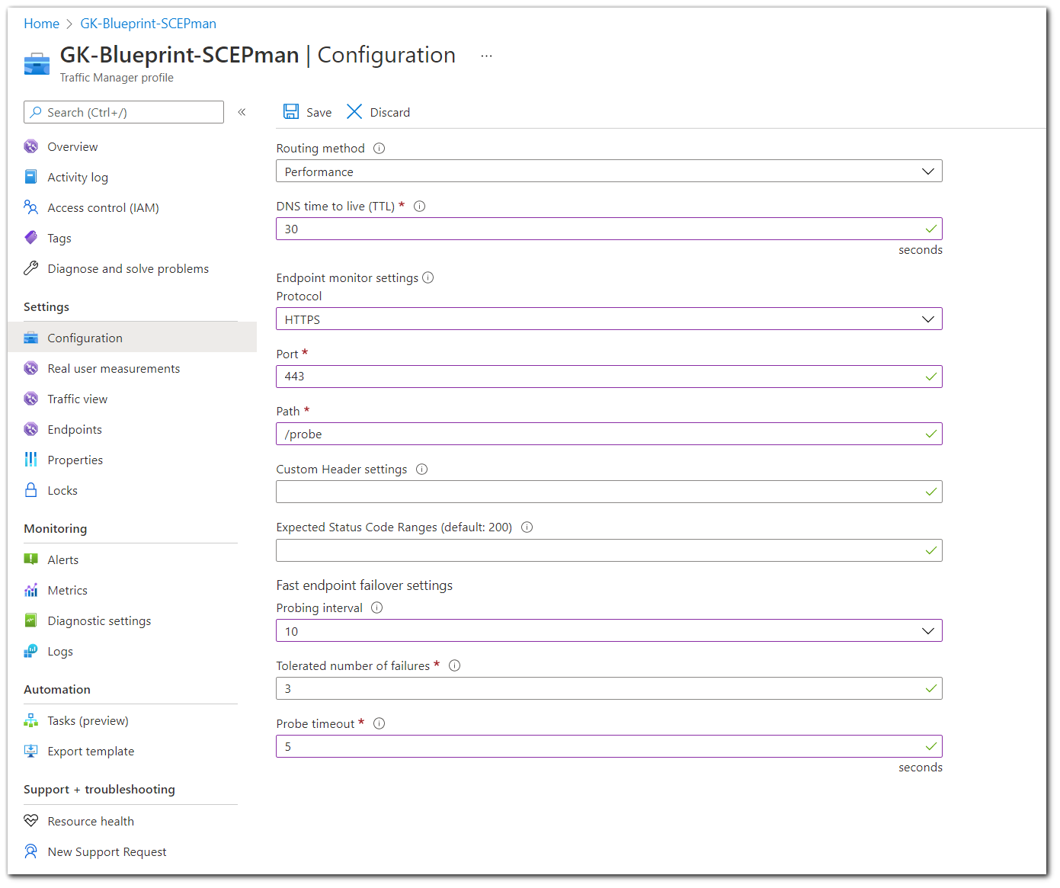This screenshot has height=888, width=1060.
Task: Click the Tags label icon
Action: [30, 238]
